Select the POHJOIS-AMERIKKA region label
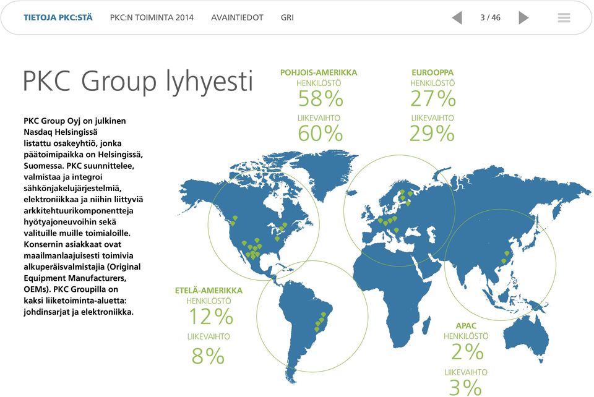 click(319, 73)
